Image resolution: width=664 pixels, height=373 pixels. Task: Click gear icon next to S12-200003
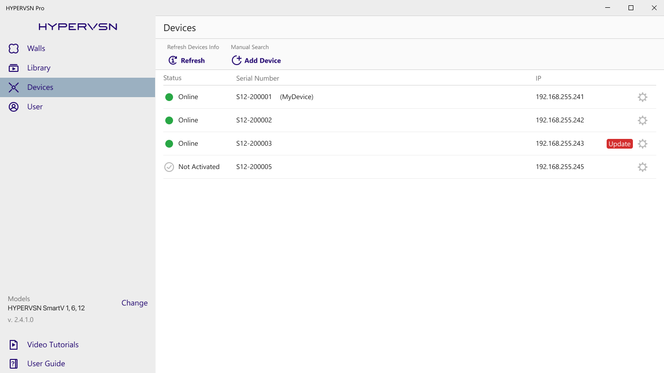tap(642, 144)
